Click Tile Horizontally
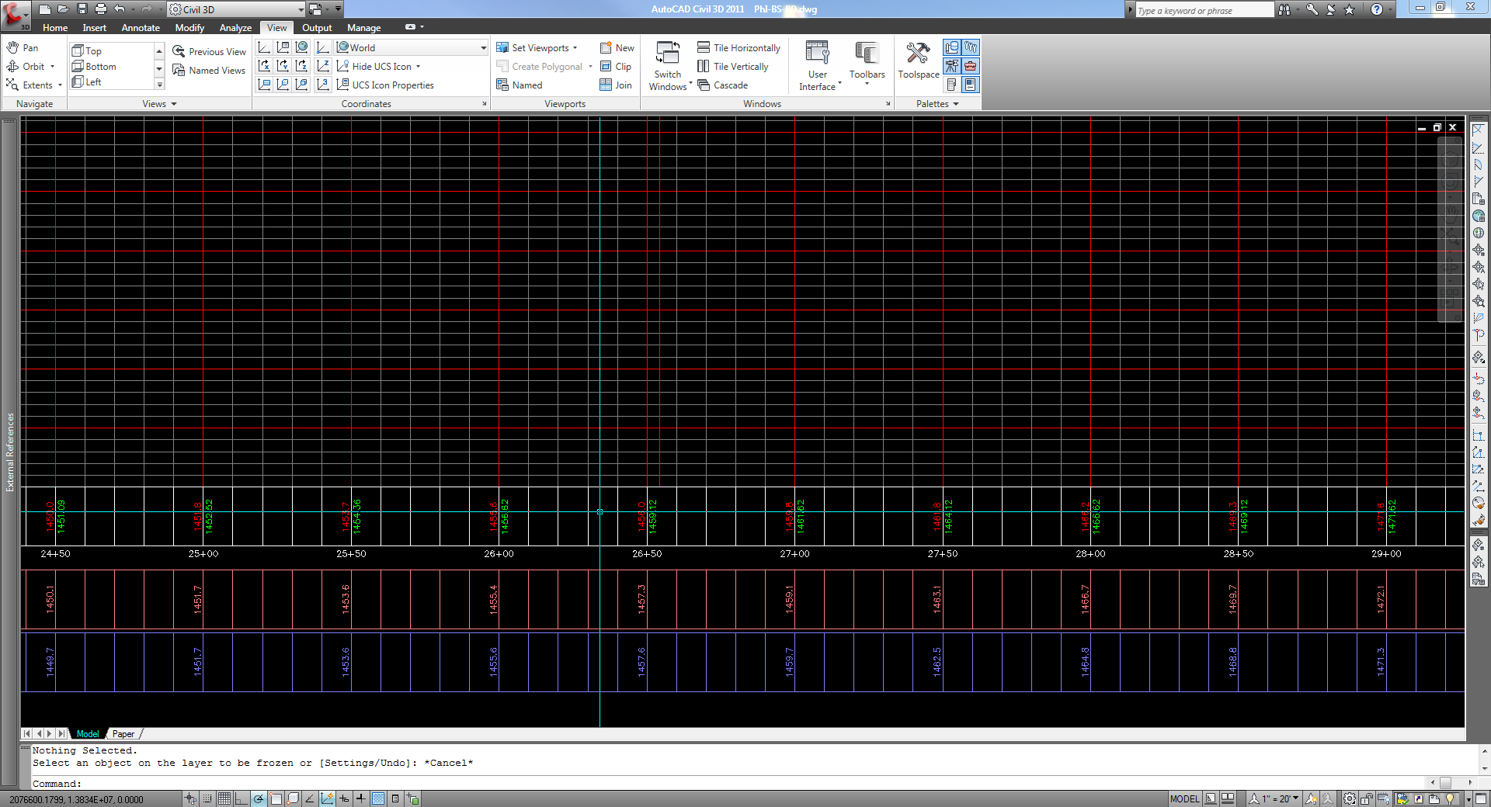1491x807 pixels. [739, 48]
